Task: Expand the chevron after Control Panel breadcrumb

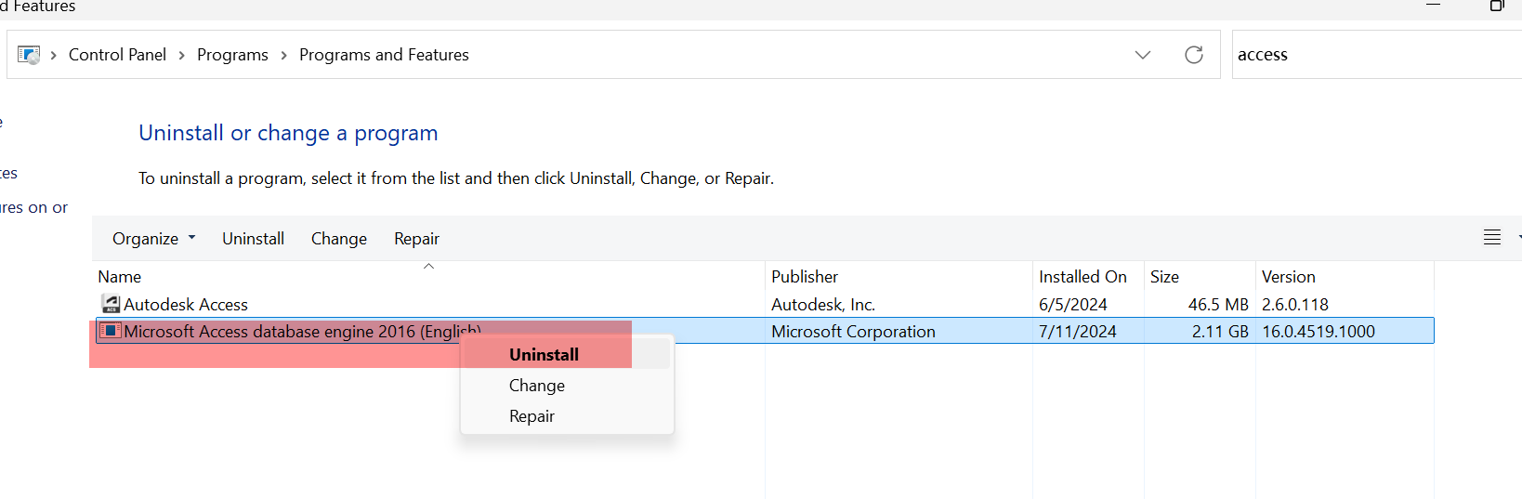Action: pos(181,56)
